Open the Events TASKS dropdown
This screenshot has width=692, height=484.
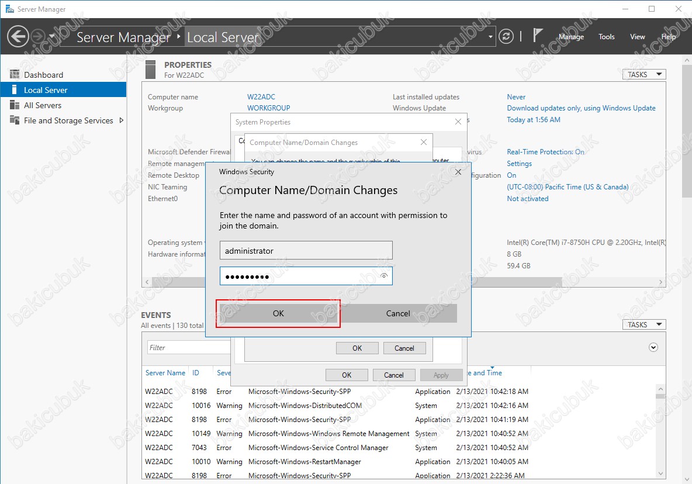tap(644, 325)
